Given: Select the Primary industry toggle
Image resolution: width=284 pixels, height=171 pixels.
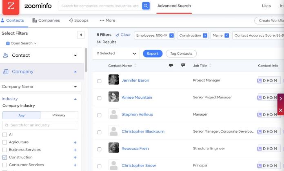Looking at the screenshot, I should point(59,115).
